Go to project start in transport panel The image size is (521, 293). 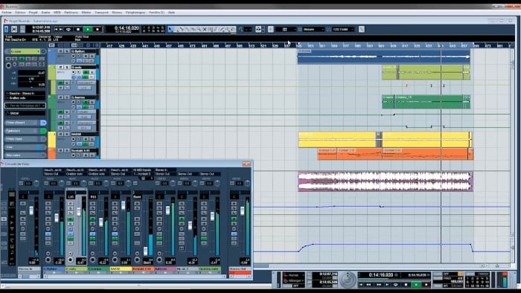[361, 284]
